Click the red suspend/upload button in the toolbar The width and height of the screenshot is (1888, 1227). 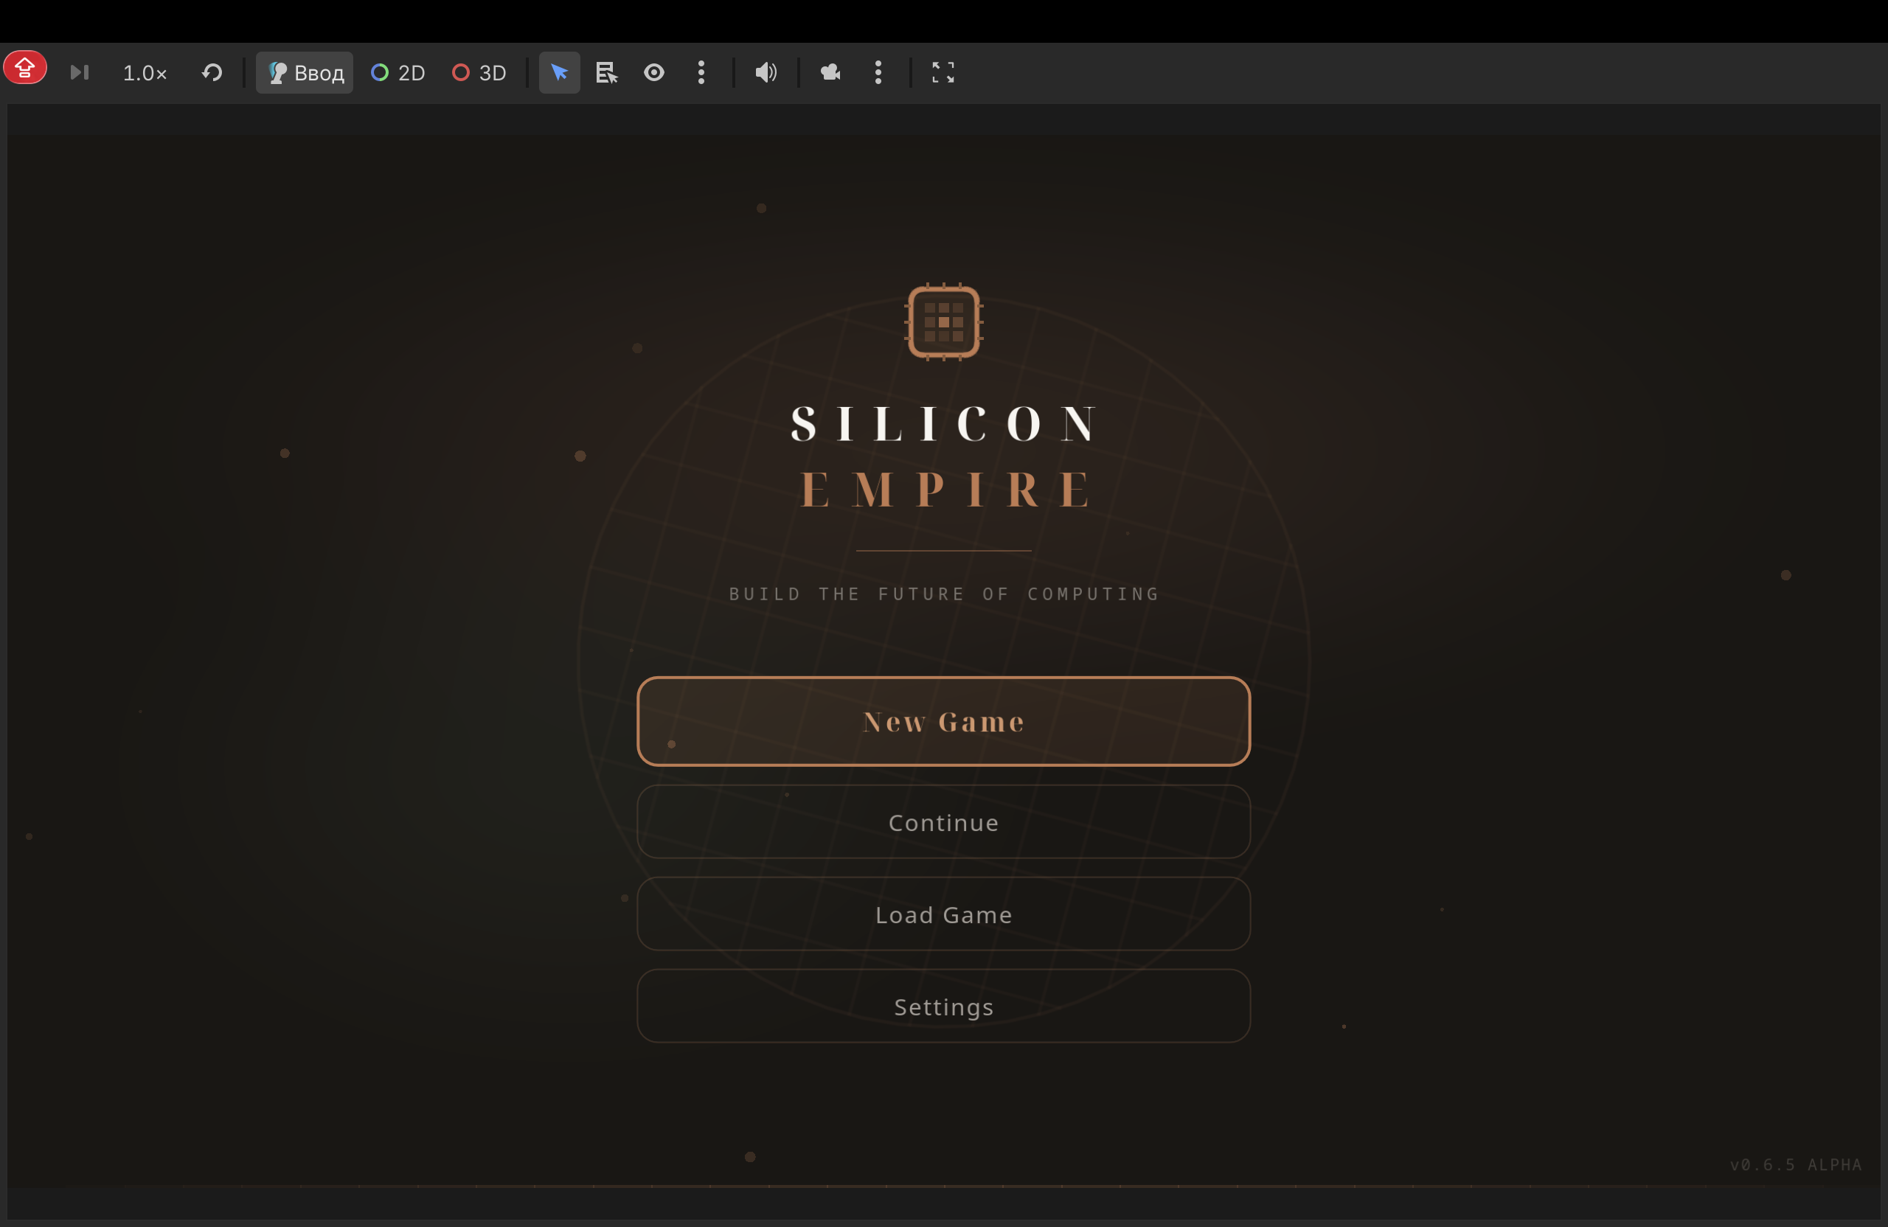pyautogui.click(x=24, y=69)
